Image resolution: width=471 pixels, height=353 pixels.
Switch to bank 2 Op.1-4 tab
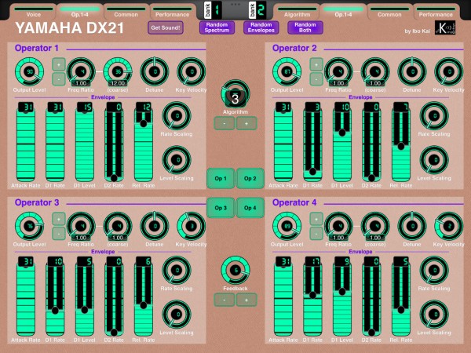coord(343,13)
